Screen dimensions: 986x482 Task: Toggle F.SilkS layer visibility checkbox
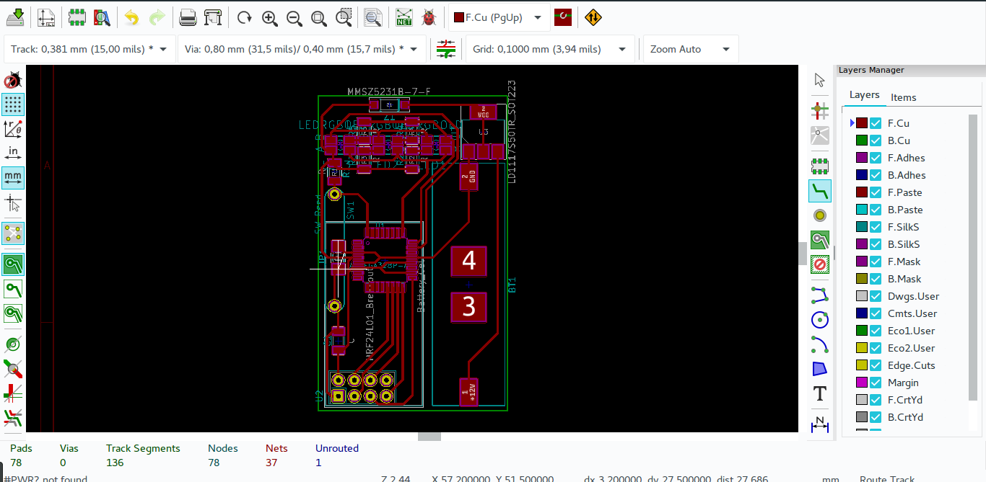pos(876,227)
